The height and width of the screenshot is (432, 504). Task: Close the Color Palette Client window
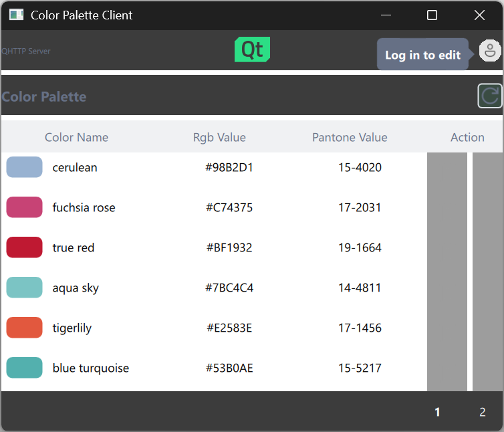point(479,15)
